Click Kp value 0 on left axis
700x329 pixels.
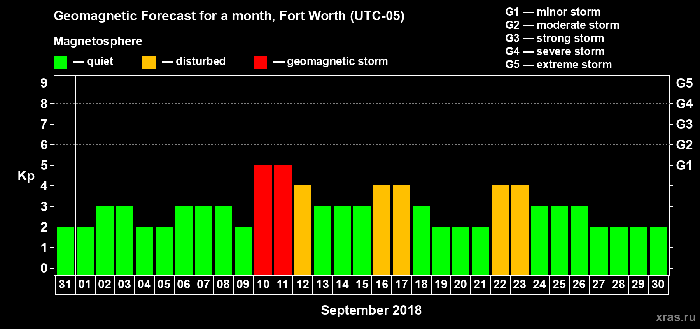44,268
